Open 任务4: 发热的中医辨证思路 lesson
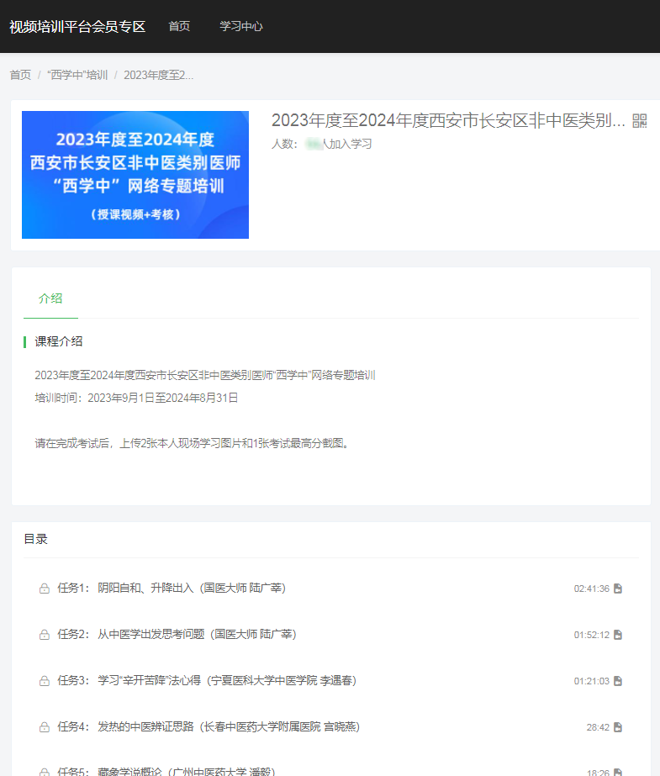Screen dimensions: 660x776 click(209, 727)
